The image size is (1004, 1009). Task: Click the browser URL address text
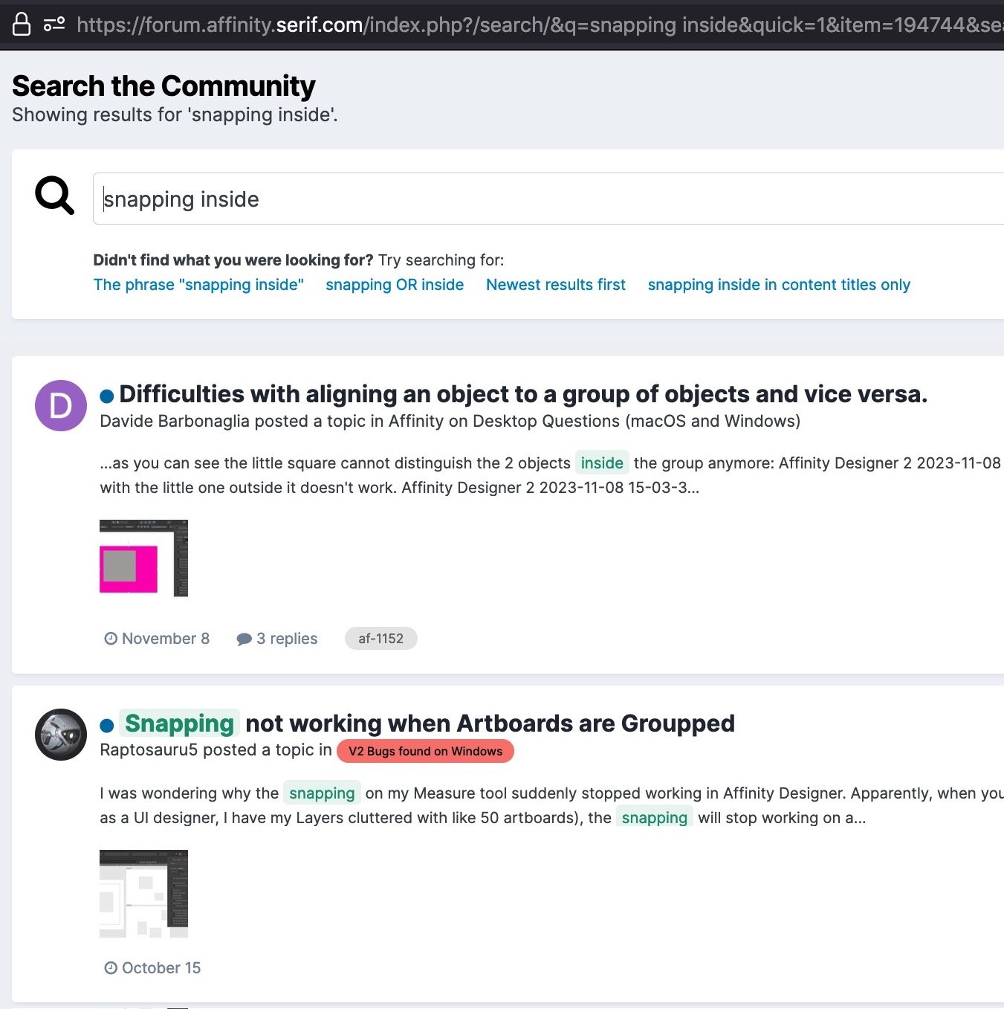click(x=540, y=25)
